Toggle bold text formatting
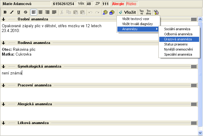Viewport: 203px width, 136px height. click(5, 12)
